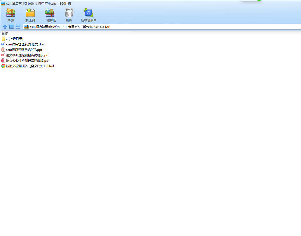This screenshot has height=236, width=301.
Task: Click the PDF icon of 简明版.pdf
Action: tap(3, 55)
